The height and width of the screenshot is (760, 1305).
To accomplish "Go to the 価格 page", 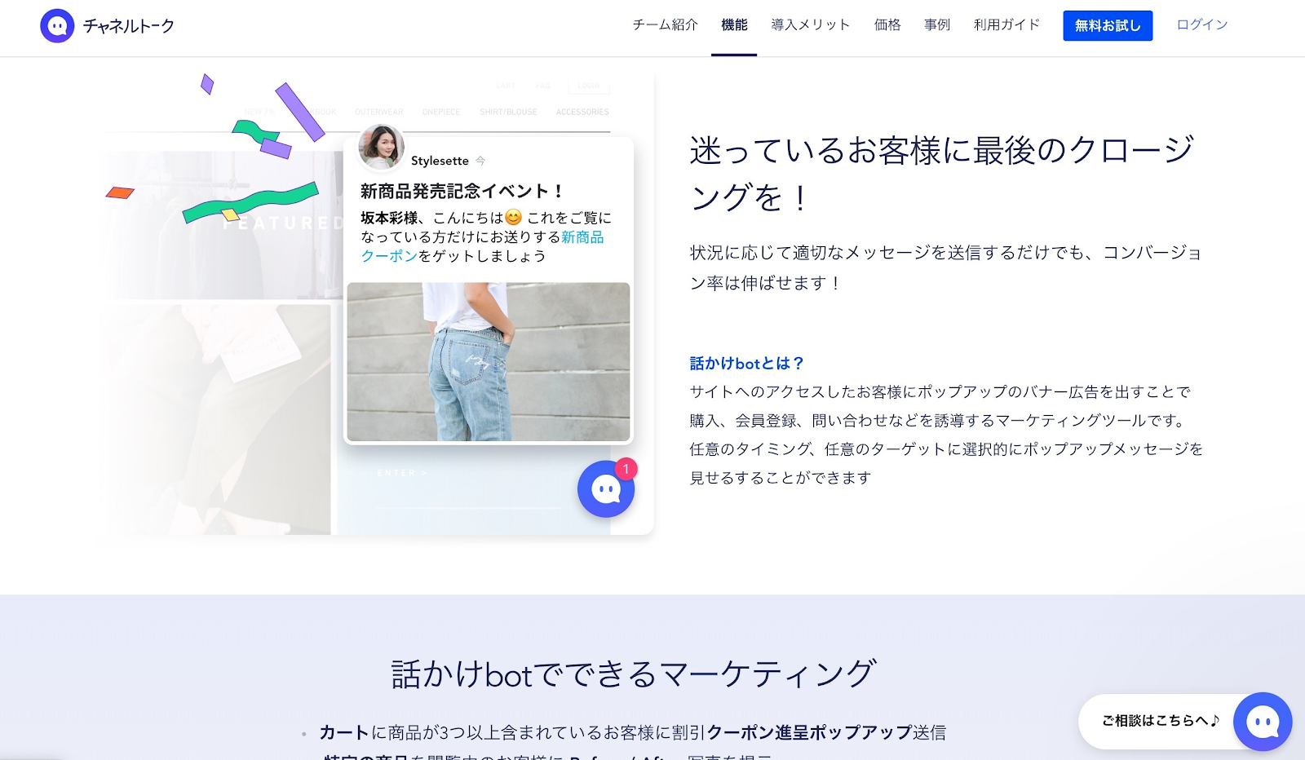I will tap(887, 25).
